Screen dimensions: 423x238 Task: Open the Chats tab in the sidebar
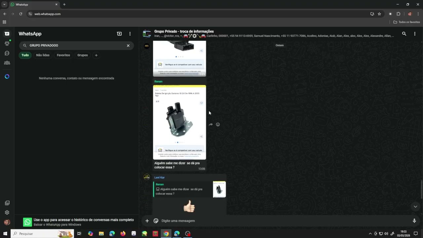7,34
